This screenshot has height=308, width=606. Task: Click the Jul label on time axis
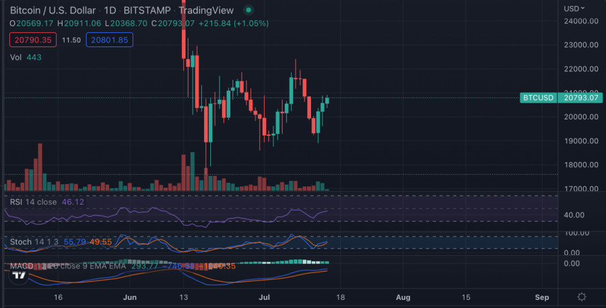pos(265,297)
